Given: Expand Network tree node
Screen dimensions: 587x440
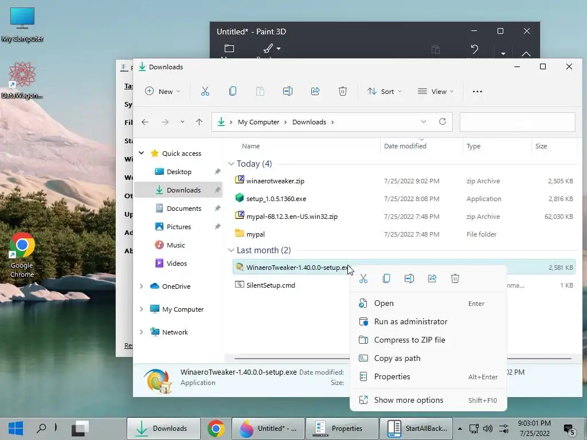Looking at the screenshot, I should point(141,332).
